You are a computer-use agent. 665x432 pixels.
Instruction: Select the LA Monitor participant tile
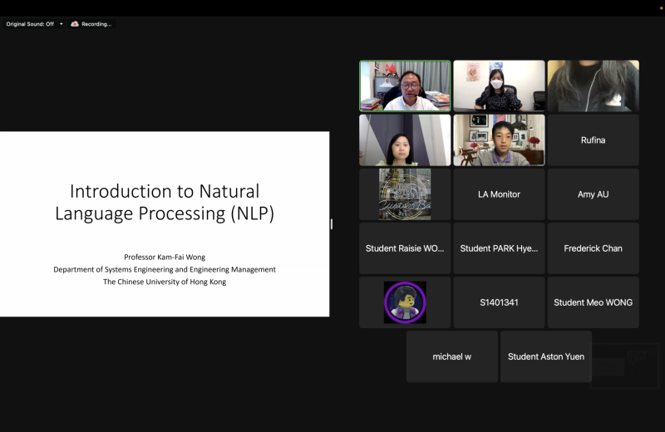500,194
